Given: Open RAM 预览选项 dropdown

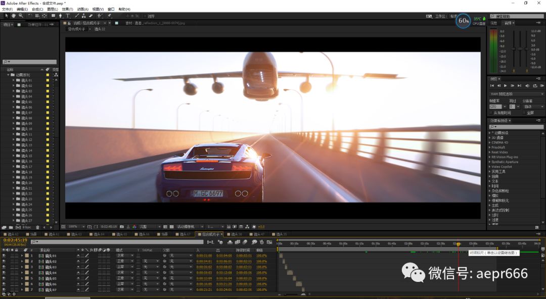Looking at the screenshot, I should 517,94.
